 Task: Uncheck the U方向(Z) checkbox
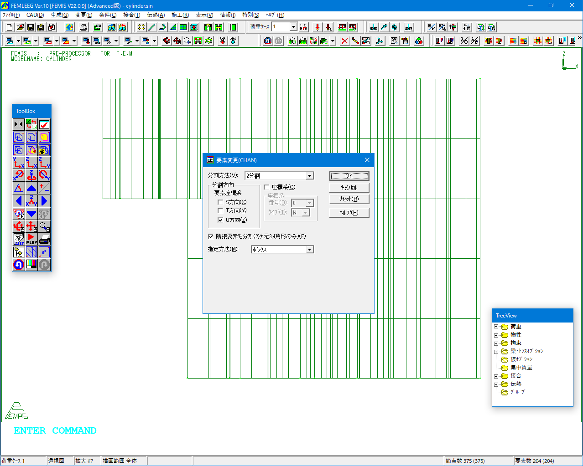[x=220, y=220]
